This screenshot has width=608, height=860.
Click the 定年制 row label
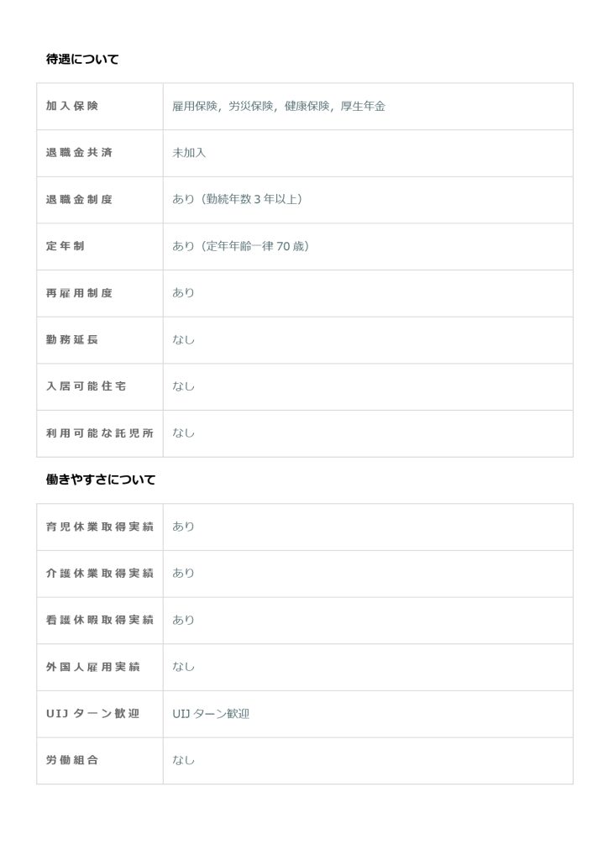(66, 247)
